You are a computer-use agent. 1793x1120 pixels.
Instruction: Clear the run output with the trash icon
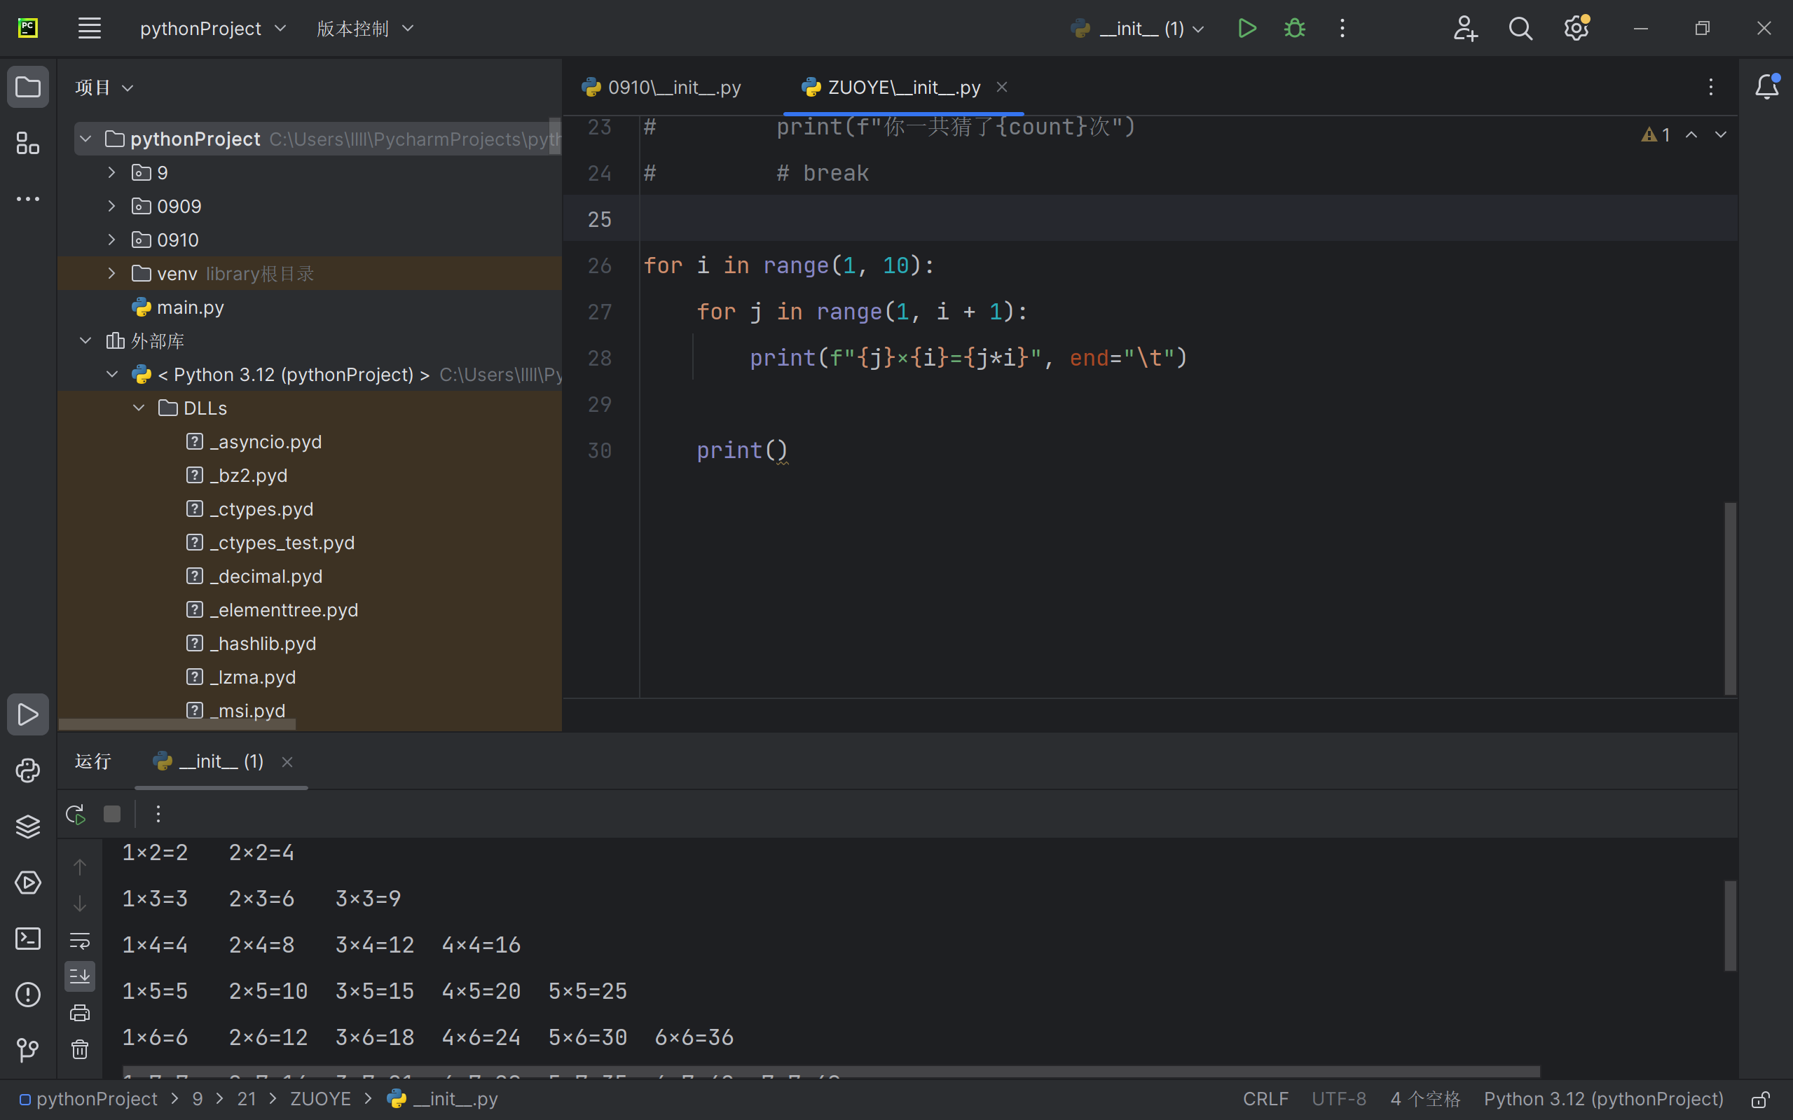pos(79,1049)
